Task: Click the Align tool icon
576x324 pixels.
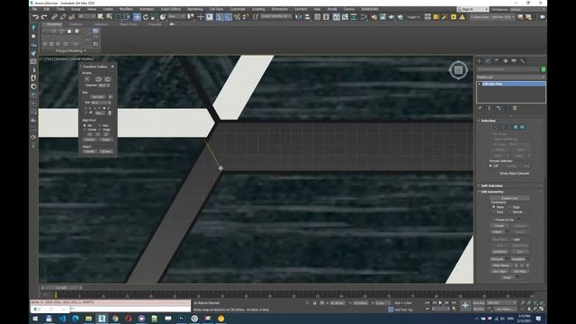Action: pos(307,17)
